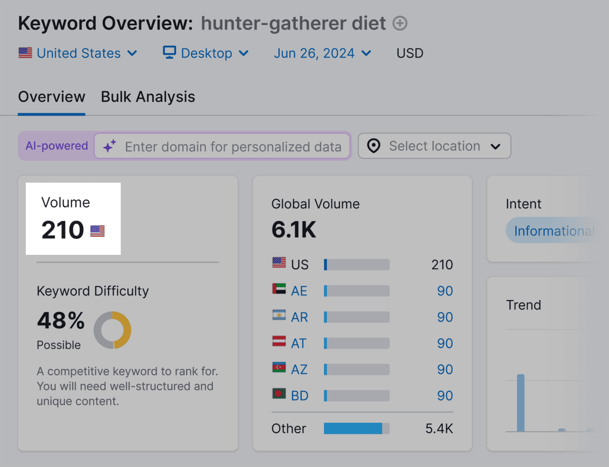Open the Jun 26, 2024 date dropdown

pos(323,53)
